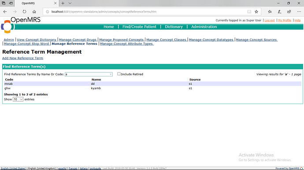Add page to favorites with the star icon
304x170 pixels.
(x=256, y=11)
